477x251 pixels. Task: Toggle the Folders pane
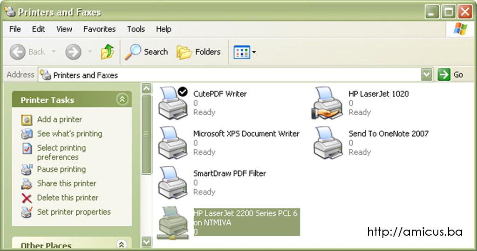point(198,52)
